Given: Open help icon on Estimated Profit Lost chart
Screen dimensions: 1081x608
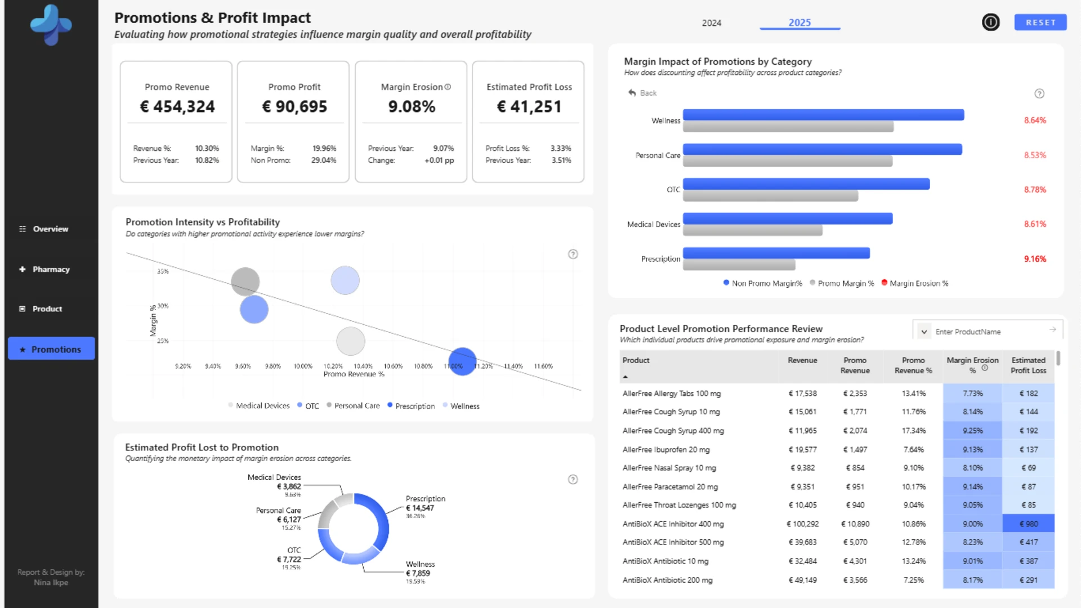Looking at the screenshot, I should pos(573,480).
